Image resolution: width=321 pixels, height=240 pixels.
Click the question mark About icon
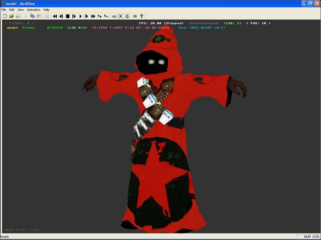141,16
